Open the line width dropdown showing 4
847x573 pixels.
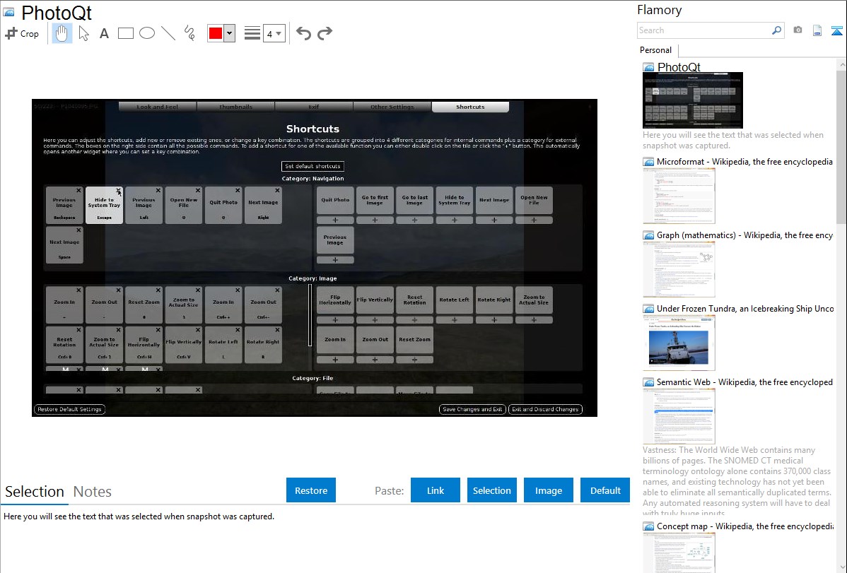(x=274, y=33)
